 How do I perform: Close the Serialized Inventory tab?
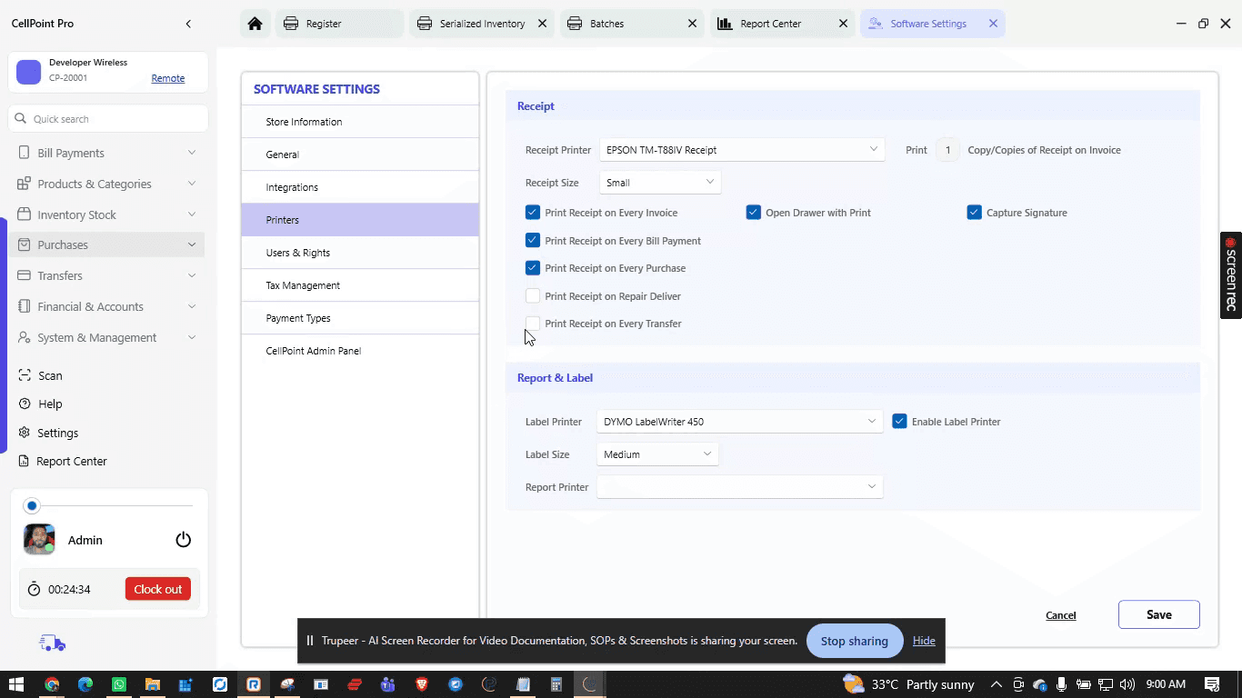[542, 24]
